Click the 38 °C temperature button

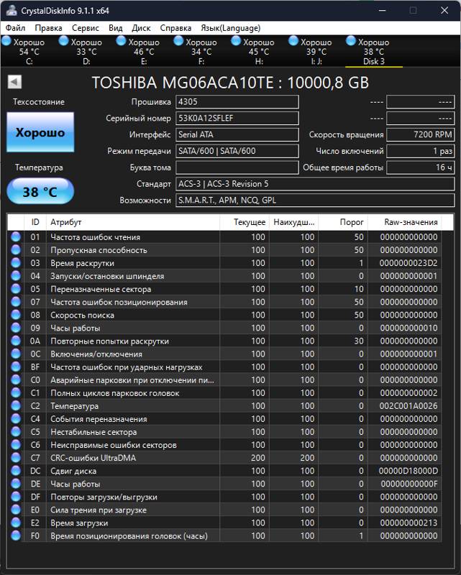coord(40,192)
